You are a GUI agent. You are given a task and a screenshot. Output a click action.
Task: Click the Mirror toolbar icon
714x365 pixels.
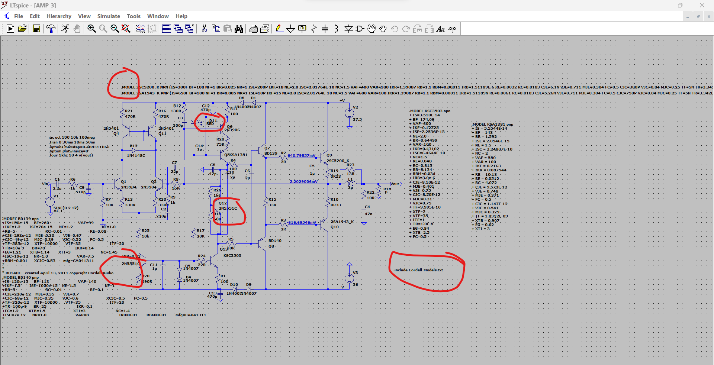point(429,29)
